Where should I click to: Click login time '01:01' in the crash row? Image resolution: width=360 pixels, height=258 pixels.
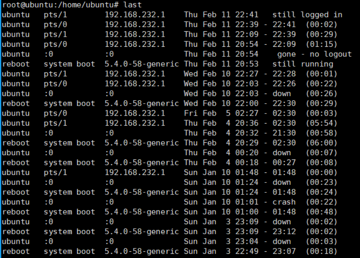point(247,202)
